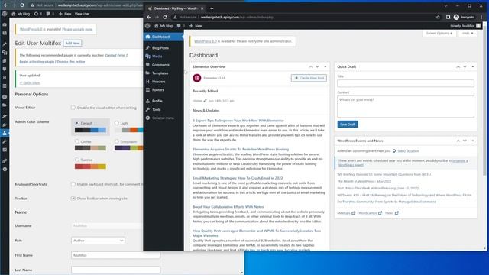The width and height of the screenshot is (489, 275).
Task: Open the Role dropdown in Edit User
Action: click(98, 241)
